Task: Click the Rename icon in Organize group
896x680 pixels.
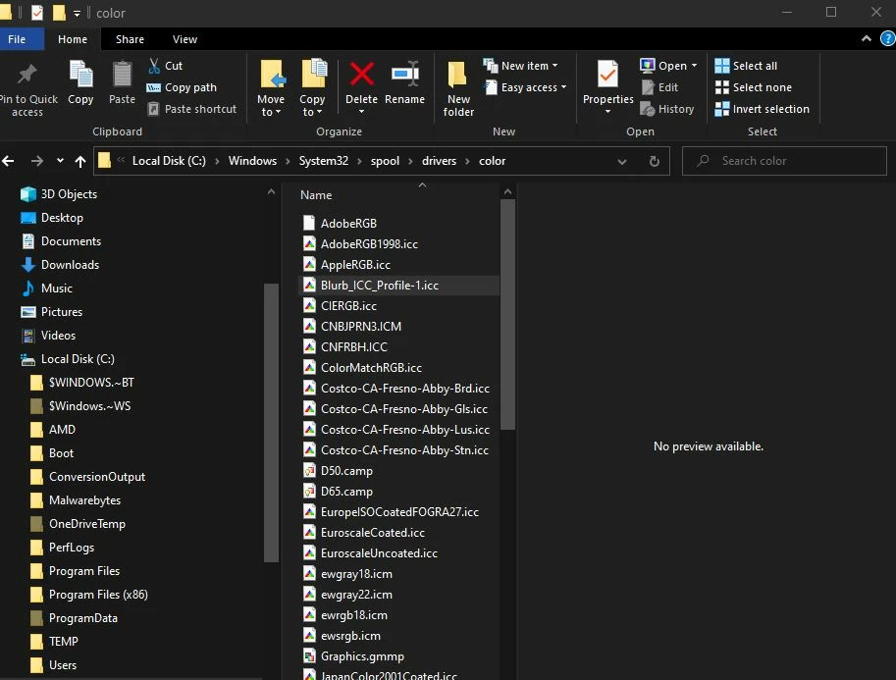Action: tap(404, 75)
